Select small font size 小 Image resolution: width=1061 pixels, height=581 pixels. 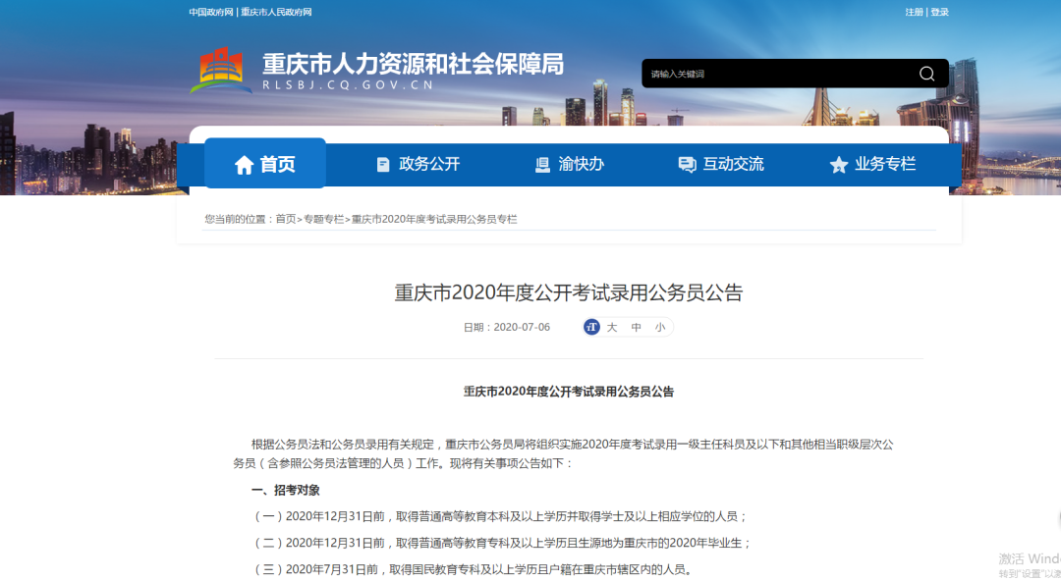pos(660,327)
